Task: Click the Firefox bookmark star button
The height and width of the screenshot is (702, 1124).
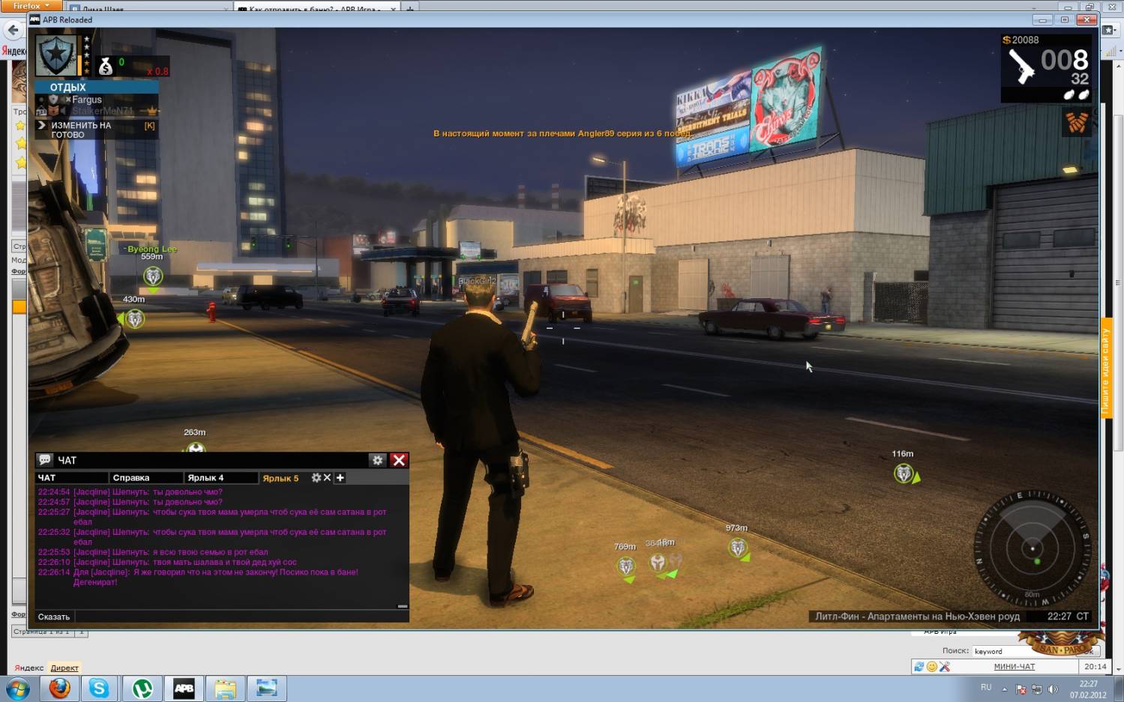Action: [x=1108, y=30]
